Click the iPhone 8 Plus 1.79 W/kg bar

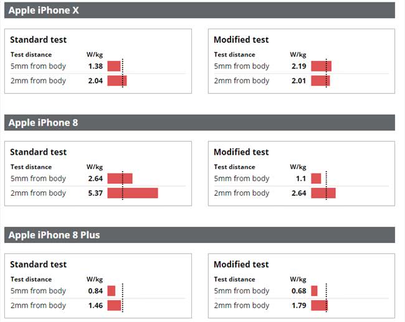(x=319, y=305)
